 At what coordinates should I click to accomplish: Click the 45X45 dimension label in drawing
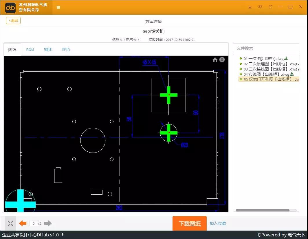pos(149,62)
